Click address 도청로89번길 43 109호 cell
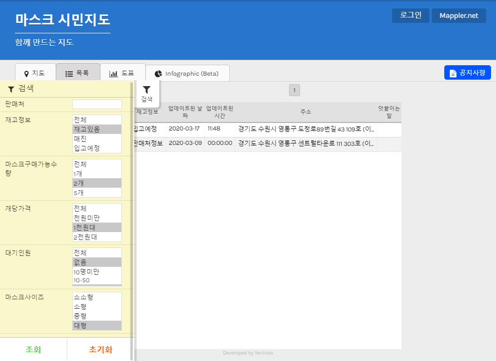496x361 pixels. pos(306,129)
